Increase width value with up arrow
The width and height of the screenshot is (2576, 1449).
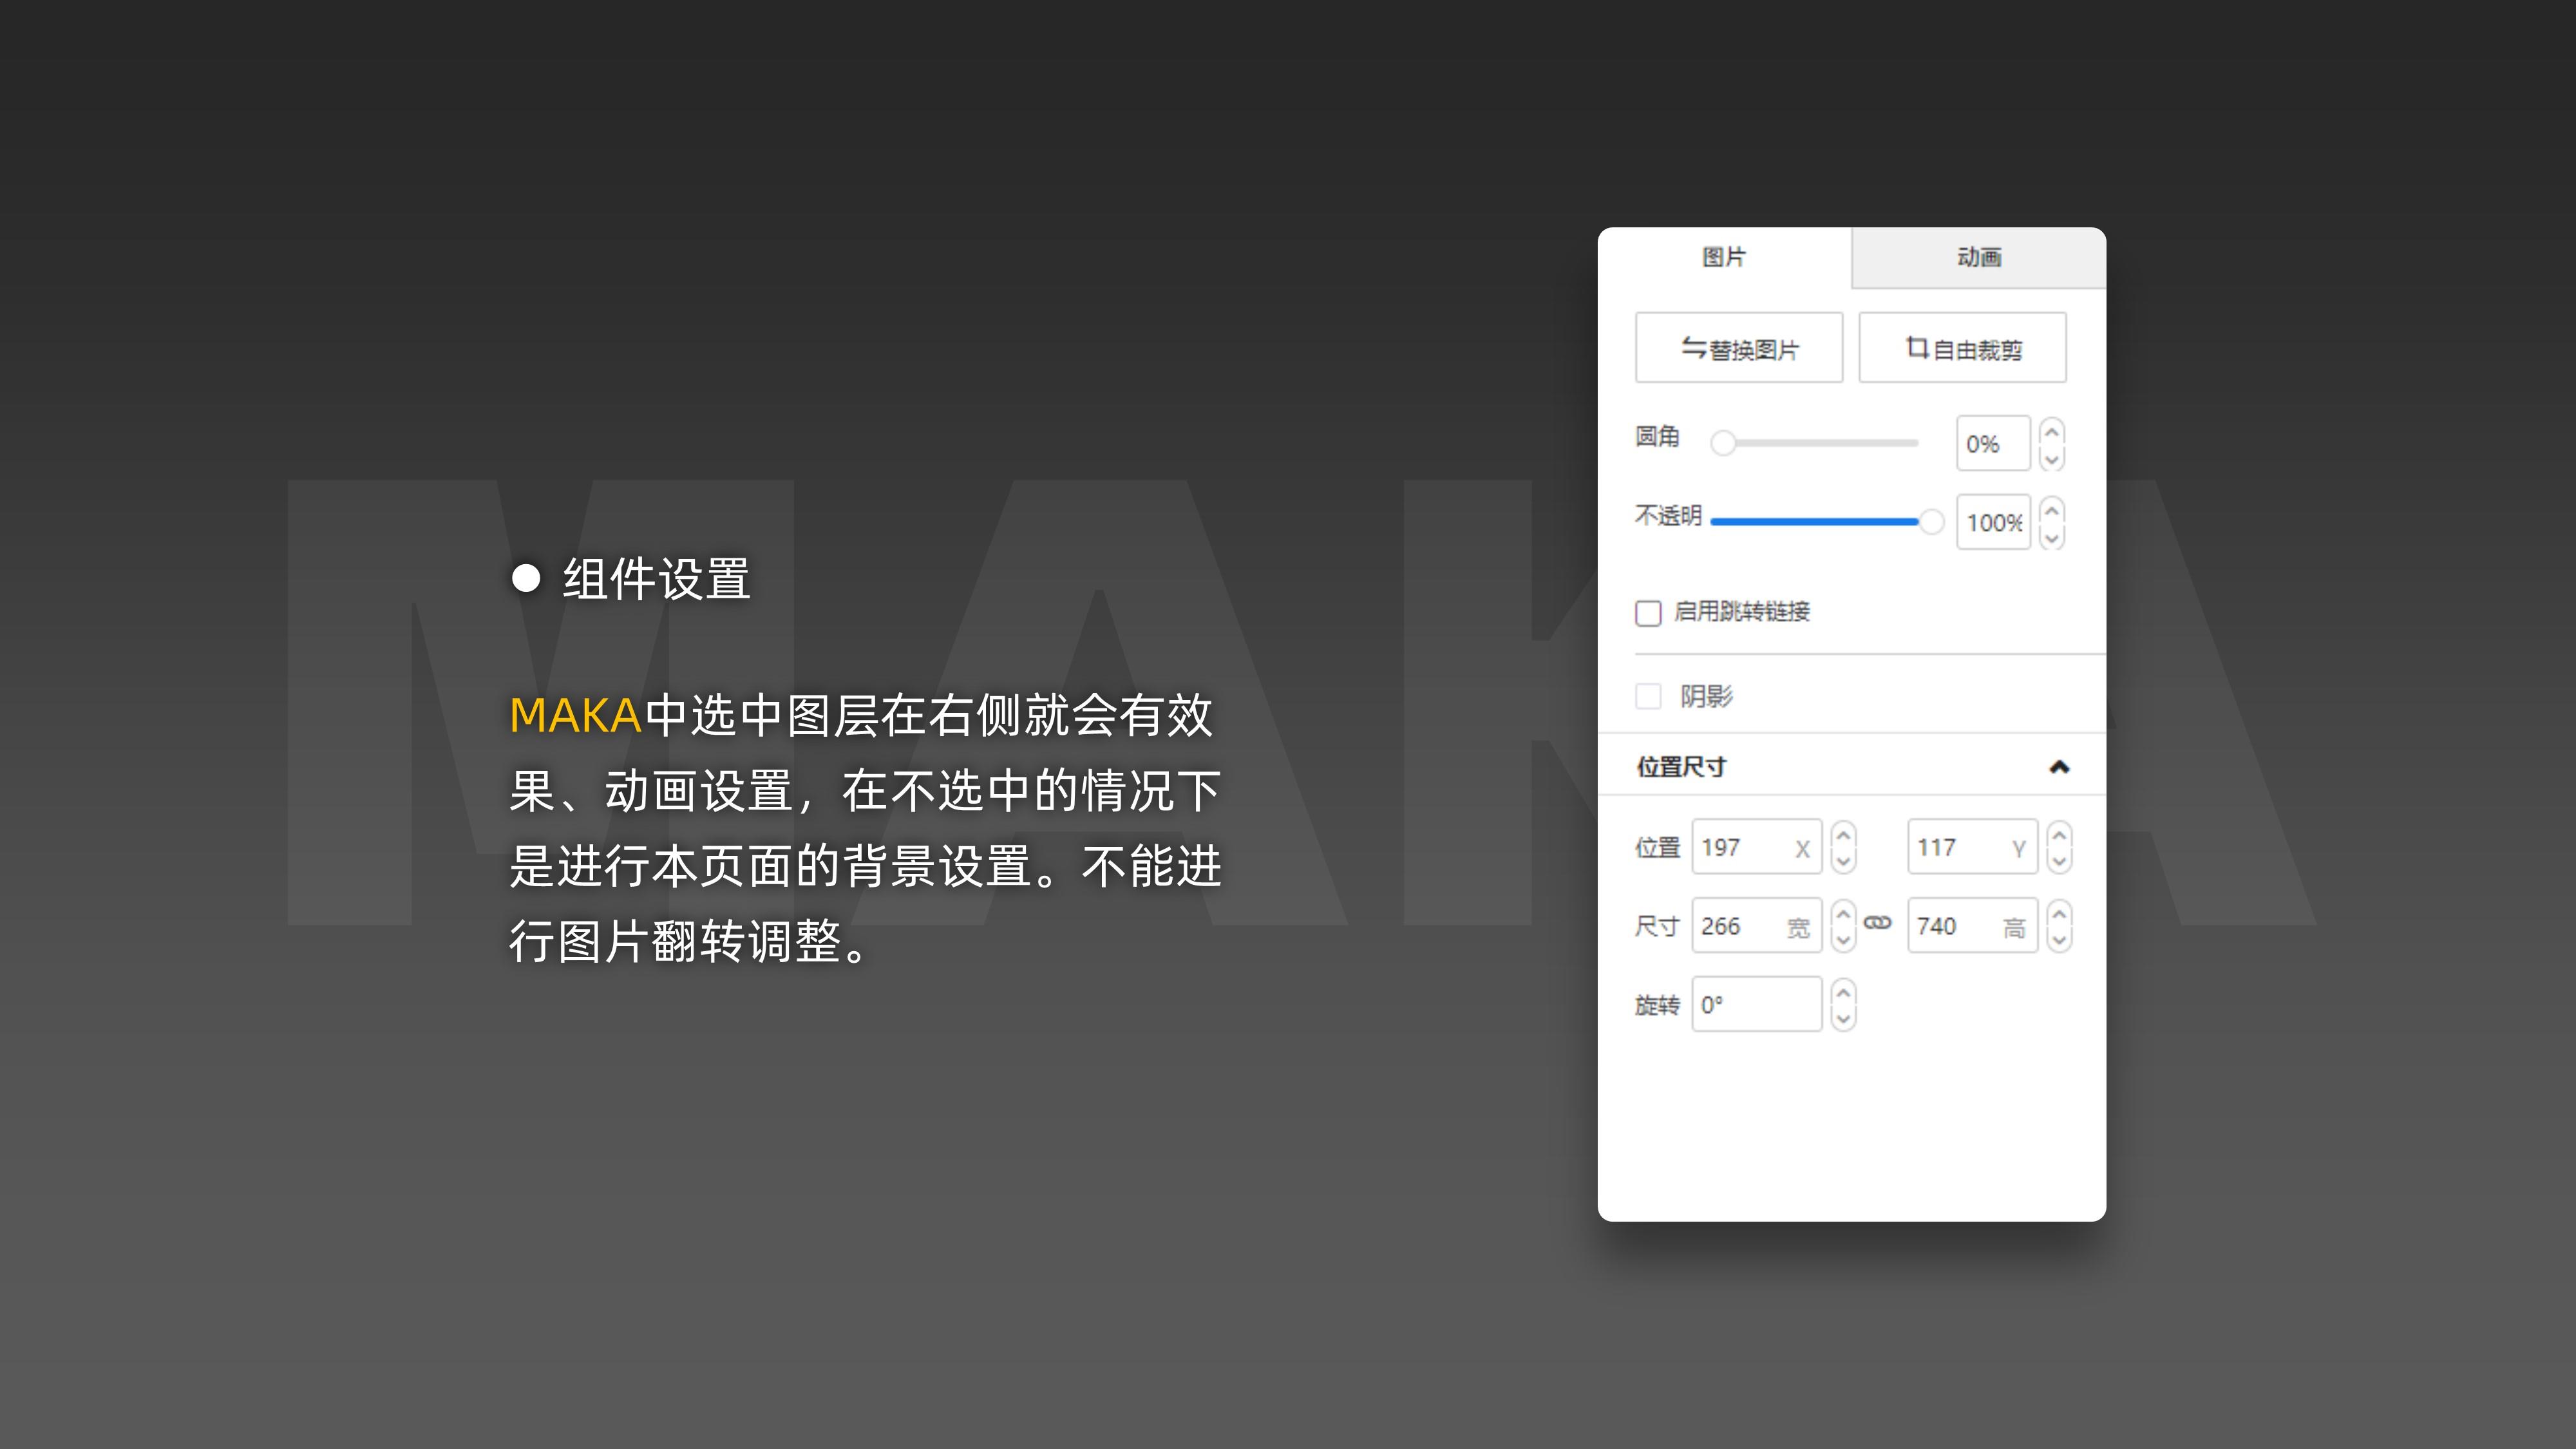coord(1844,914)
